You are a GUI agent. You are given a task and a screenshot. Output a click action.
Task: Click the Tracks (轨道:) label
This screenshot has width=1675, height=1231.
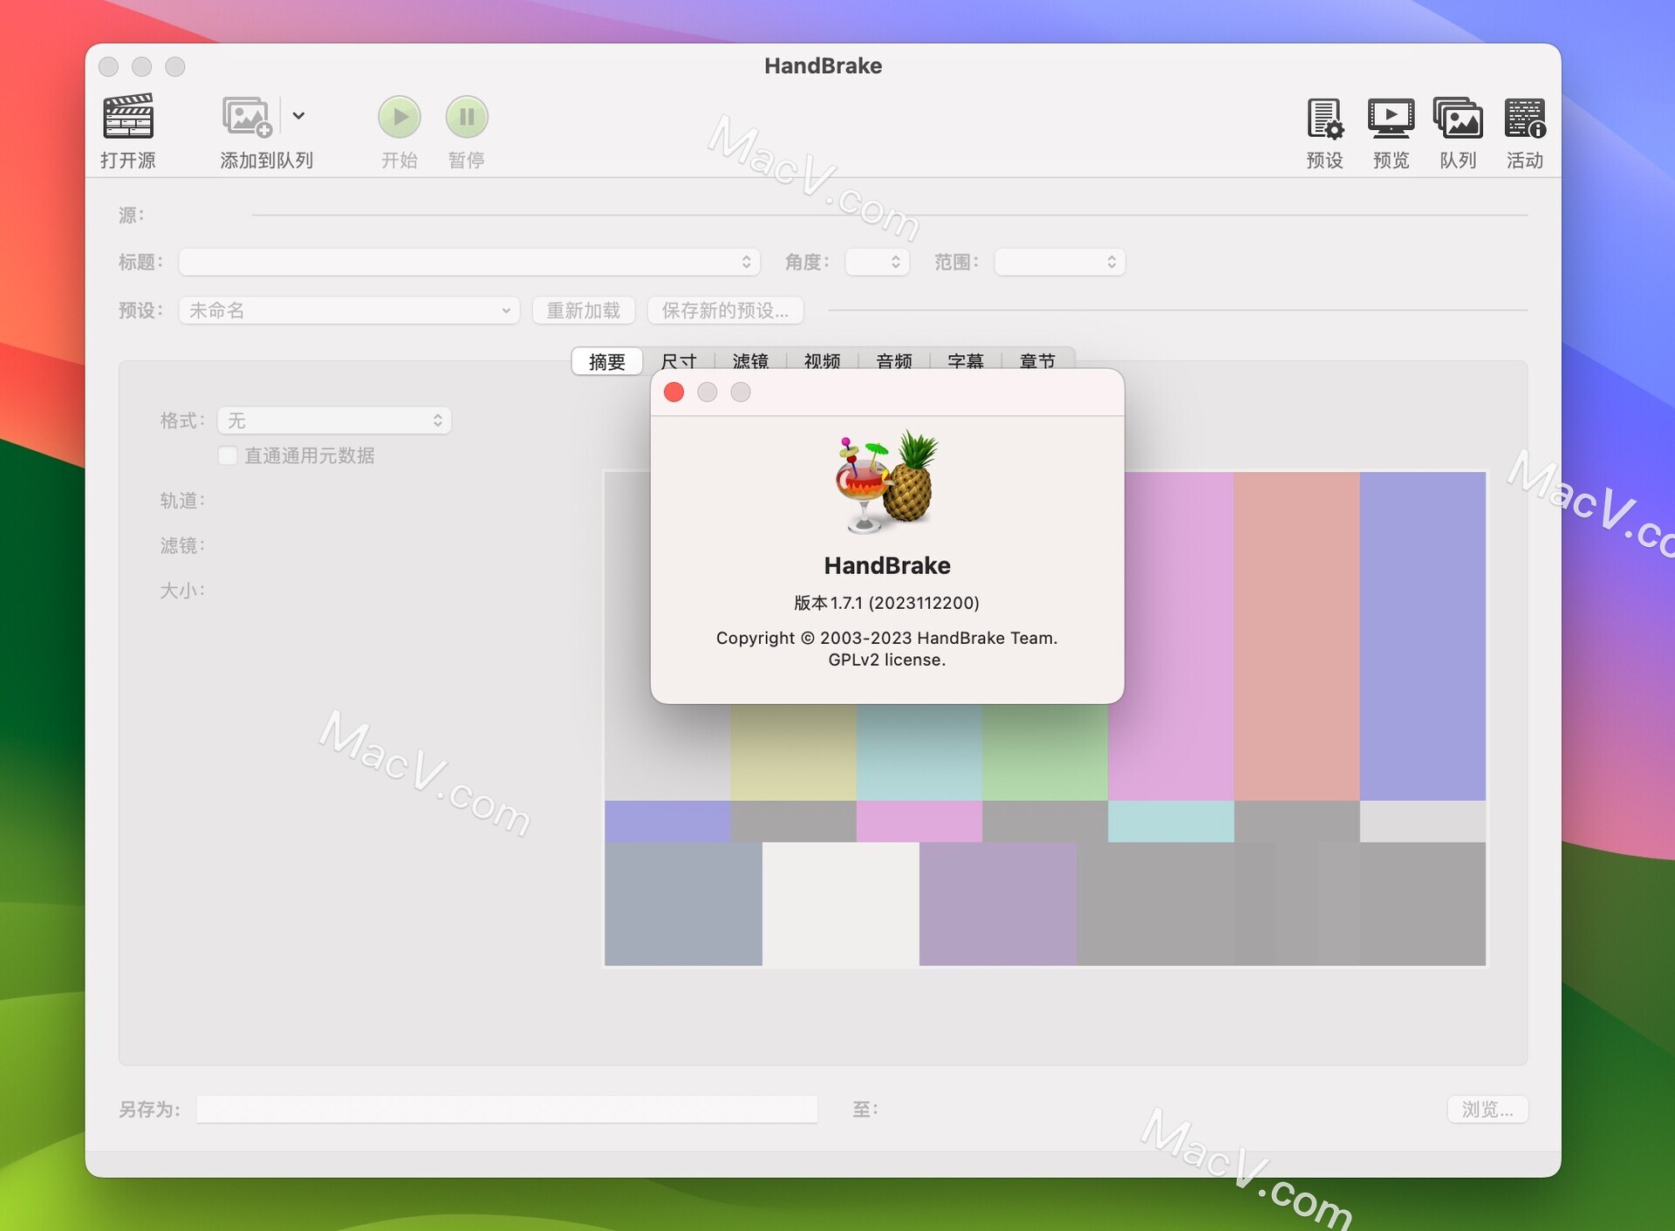click(182, 500)
